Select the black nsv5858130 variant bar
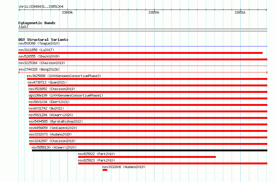The width and height of the screenshot is (276, 182). 149,150
